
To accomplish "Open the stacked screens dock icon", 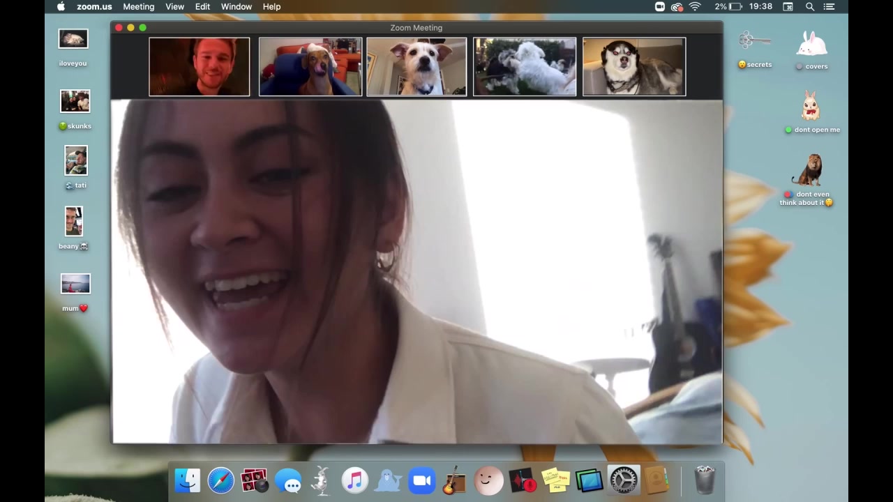I will (590, 480).
